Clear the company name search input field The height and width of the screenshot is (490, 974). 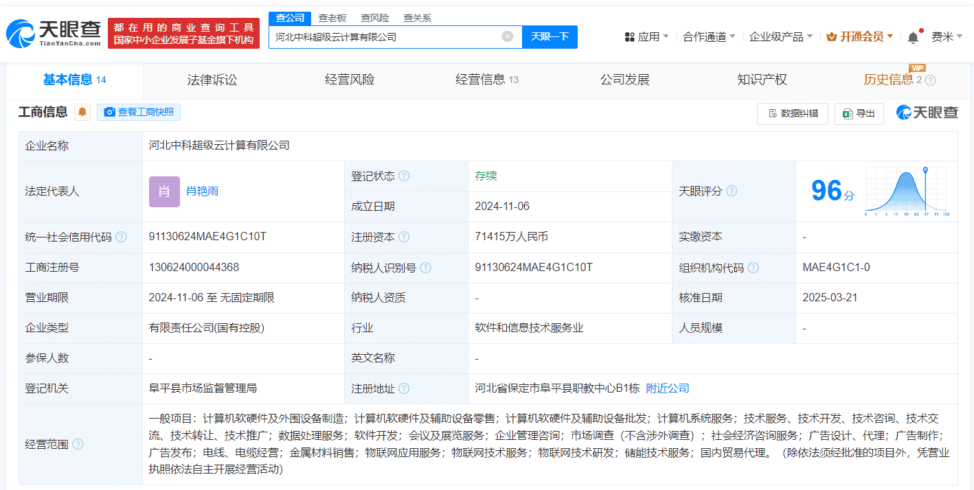(x=506, y=36)
